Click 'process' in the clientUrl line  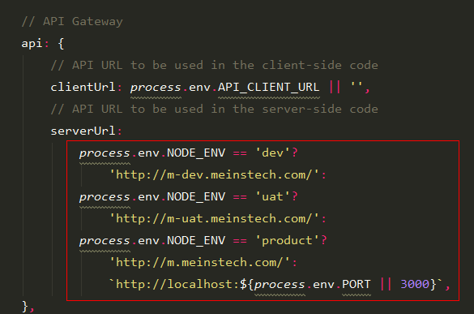[156, 88]
